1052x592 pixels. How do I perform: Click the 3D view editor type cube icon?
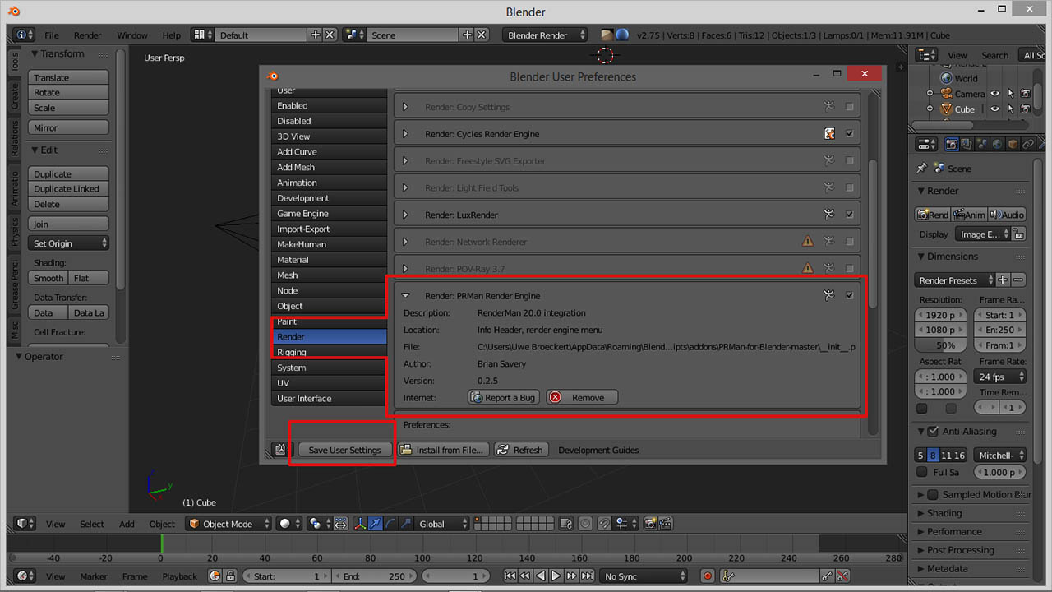[25, 524]
